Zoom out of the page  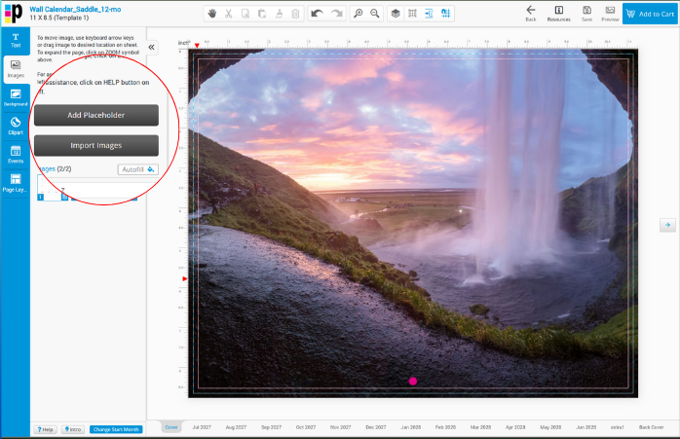coord(375,14)
